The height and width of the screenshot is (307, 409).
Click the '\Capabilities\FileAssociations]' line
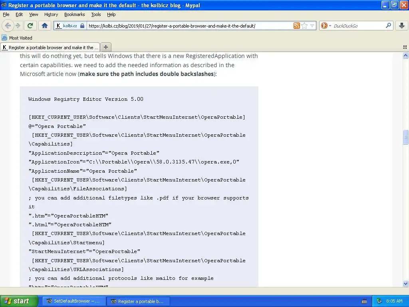tap(78, 189)
